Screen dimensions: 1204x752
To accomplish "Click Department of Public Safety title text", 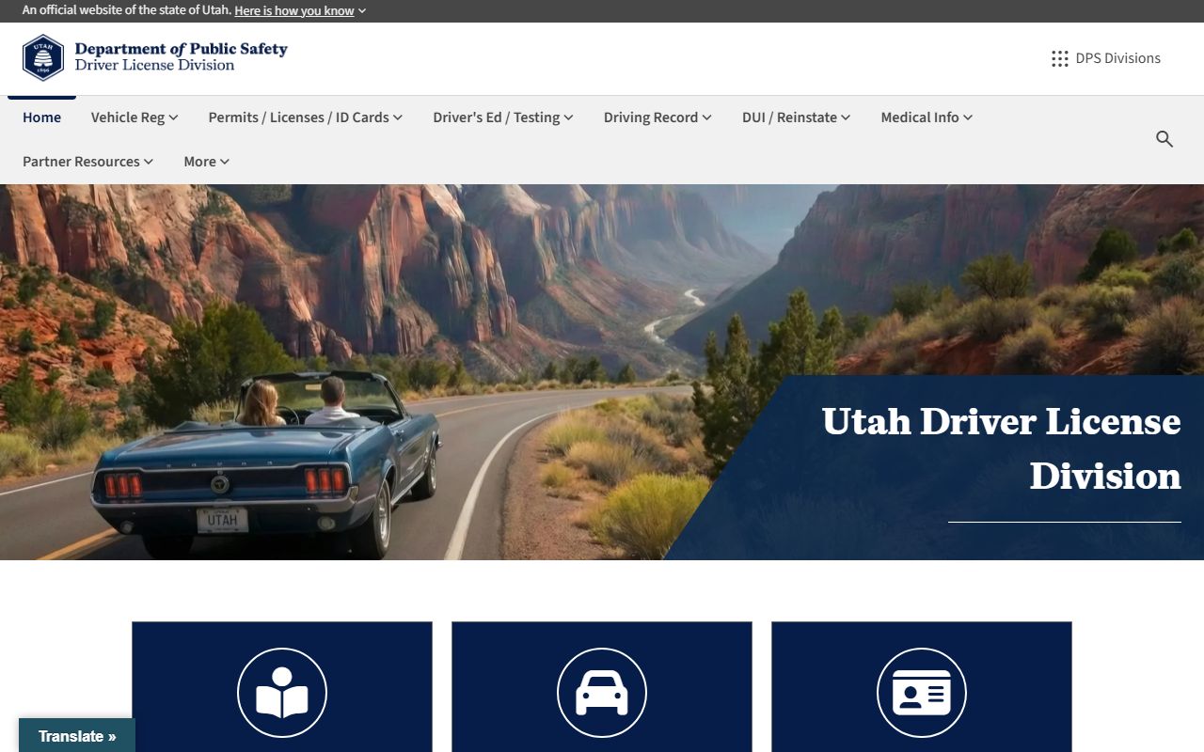I will [181, 49].
